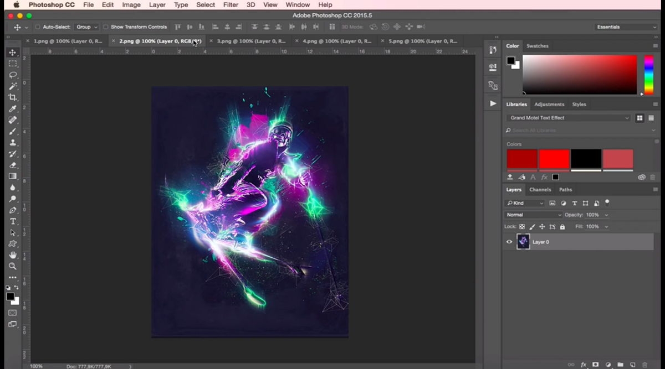Select dark red library color swatch
665x369 pixels.
pyautogui.click(x=522, y=159)
